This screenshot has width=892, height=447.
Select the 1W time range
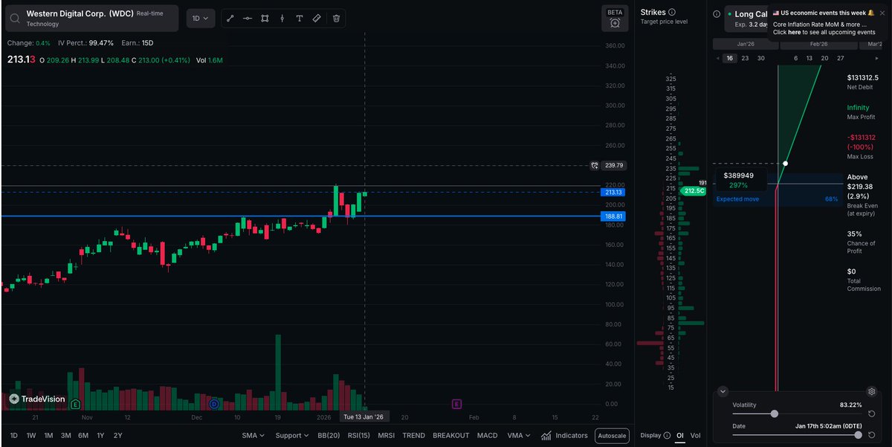point(31,435)
